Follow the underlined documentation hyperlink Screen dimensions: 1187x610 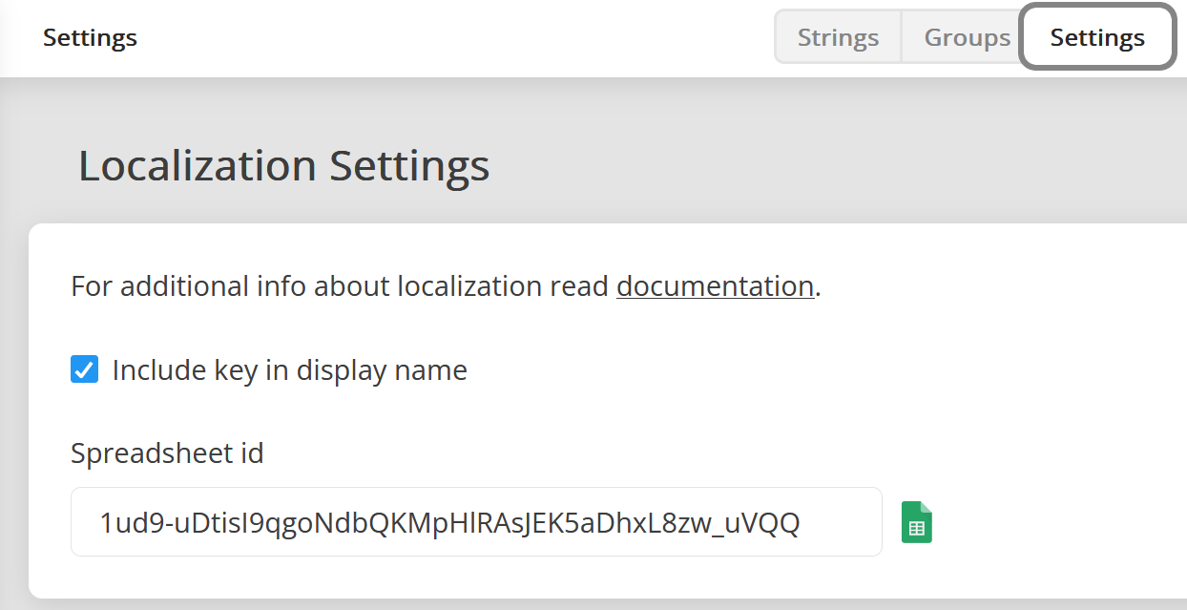tap(715, 286)
